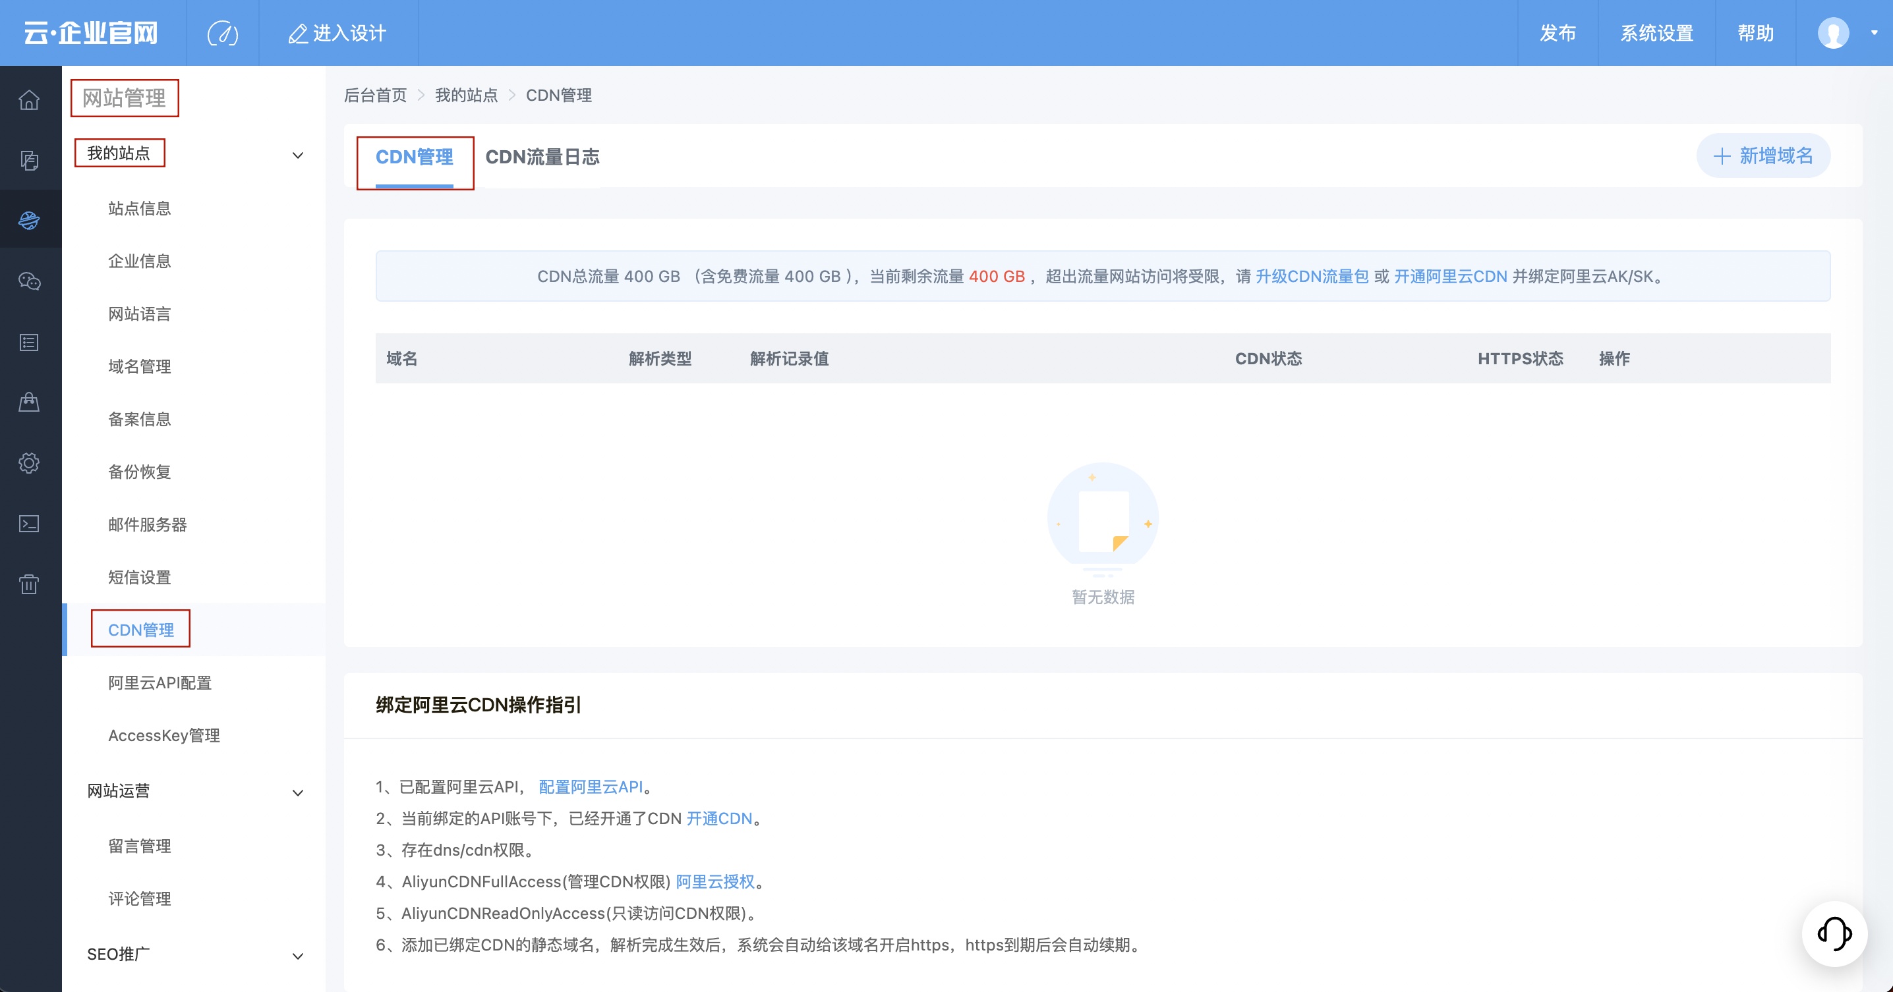The height and width of the screenshot is (992, 1893).
Task: Open 企业信息 in sidebar
Action: tap(140, 261)
